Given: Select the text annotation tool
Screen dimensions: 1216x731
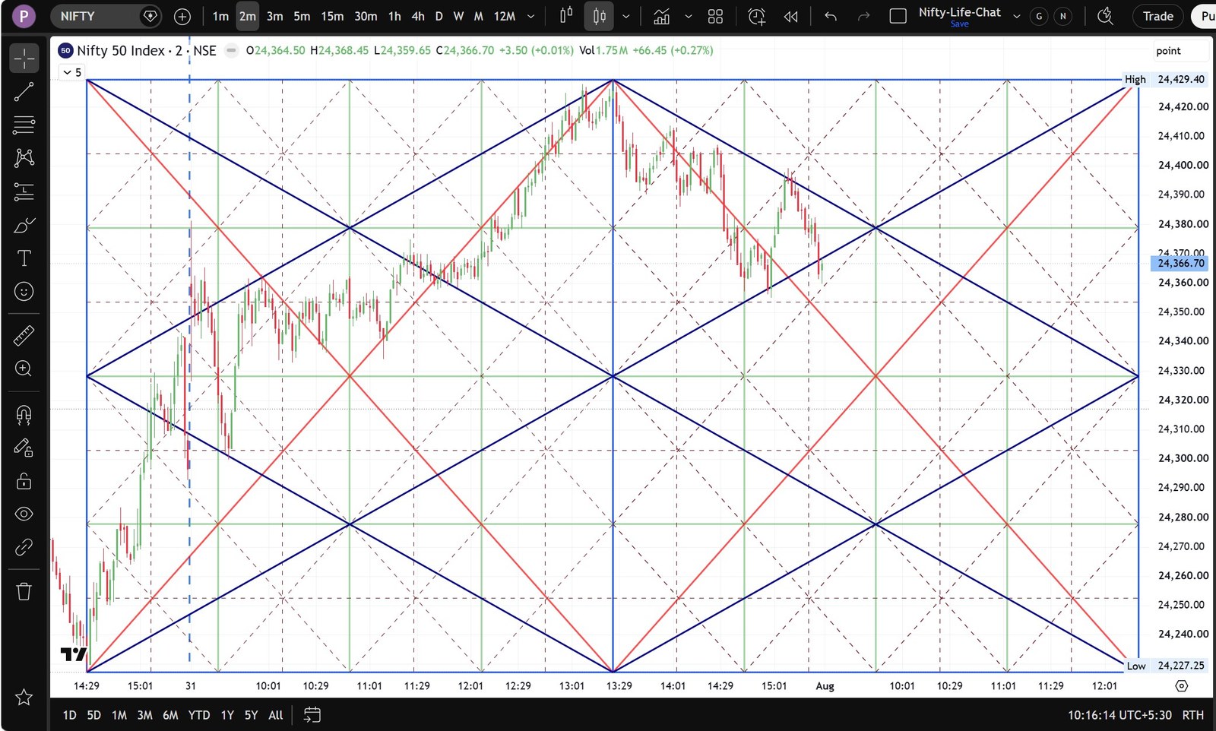Looking at the screenshot, I should click(24, 258).
